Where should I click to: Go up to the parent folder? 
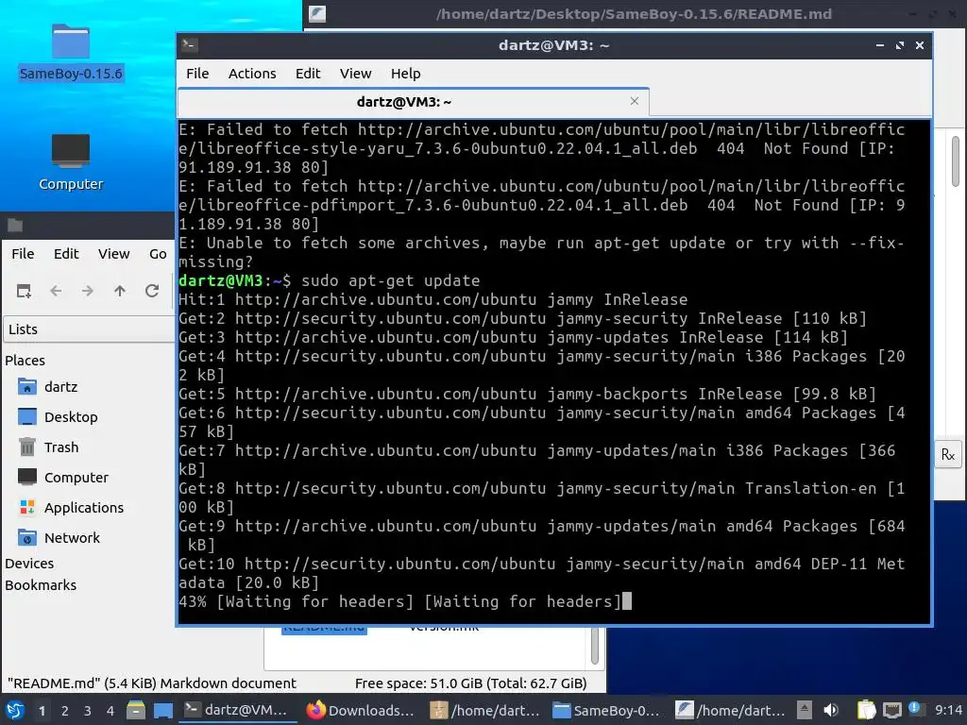[x=120, y=291]
